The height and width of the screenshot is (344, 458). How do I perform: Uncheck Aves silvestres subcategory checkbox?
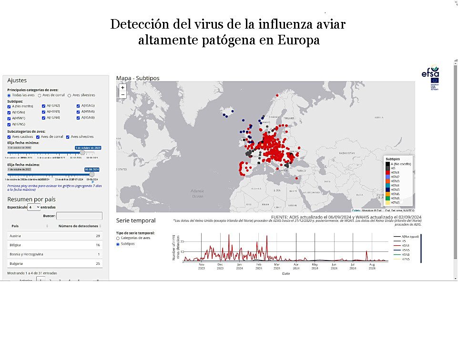click(68, 137)
